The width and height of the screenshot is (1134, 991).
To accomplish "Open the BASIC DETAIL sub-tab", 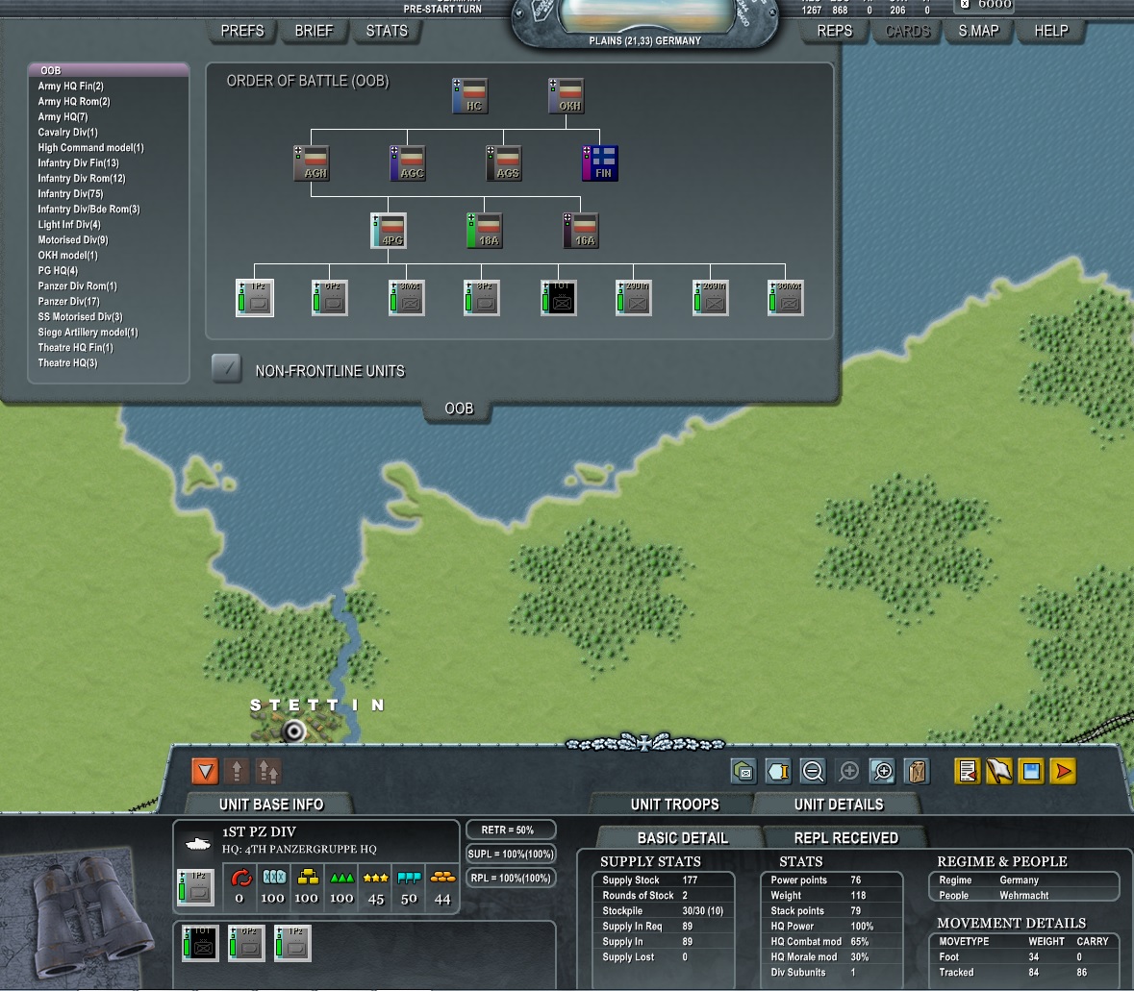I will [x=682, y=838].
